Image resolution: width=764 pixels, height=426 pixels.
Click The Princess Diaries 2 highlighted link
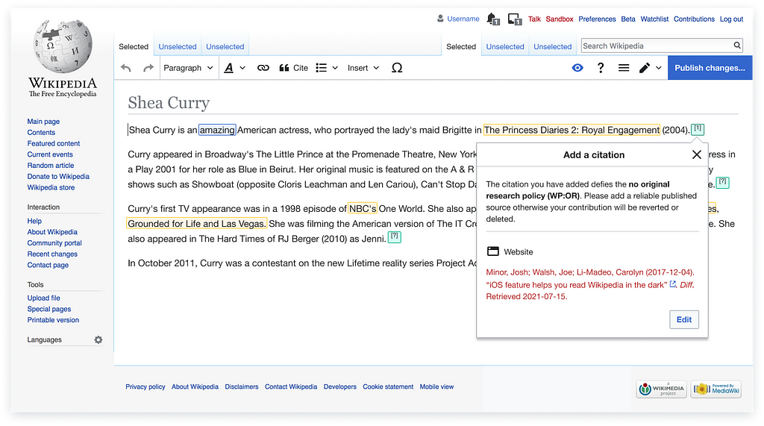(572, 130)
